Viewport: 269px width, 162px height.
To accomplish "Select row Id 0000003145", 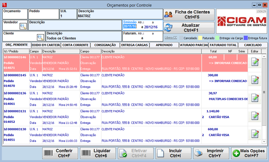I will click(125, 81).
